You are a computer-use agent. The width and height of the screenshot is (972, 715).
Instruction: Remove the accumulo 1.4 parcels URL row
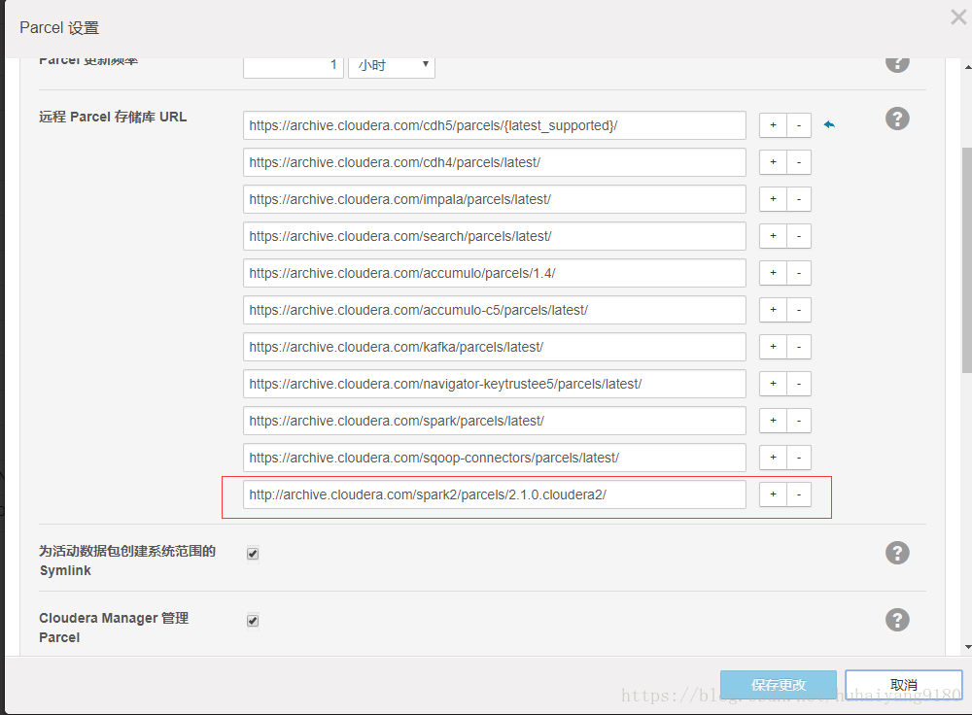click(x=799, y=273)
